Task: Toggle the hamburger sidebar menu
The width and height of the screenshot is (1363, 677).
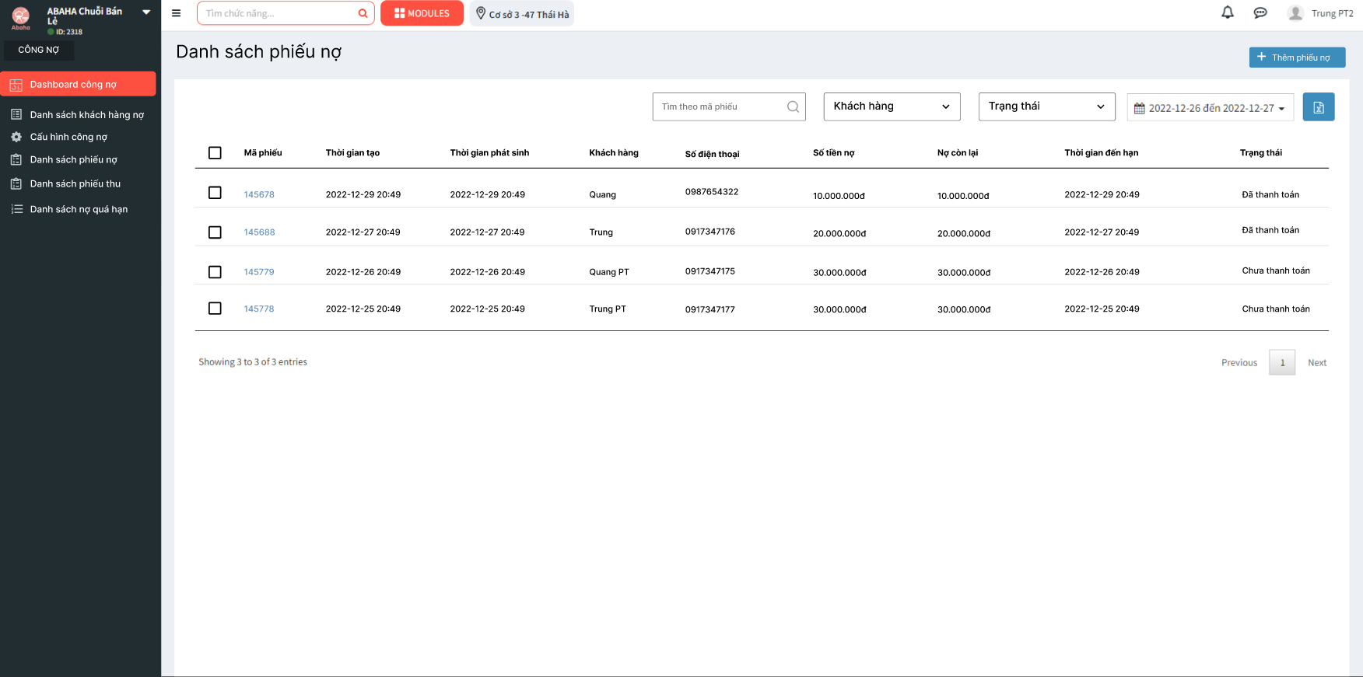Action: point(176,13)
